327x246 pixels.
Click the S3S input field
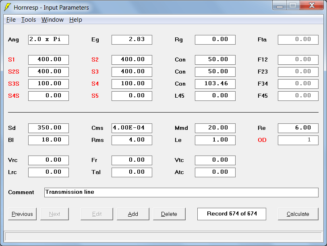pyautogui.click(x=48, y=84)
